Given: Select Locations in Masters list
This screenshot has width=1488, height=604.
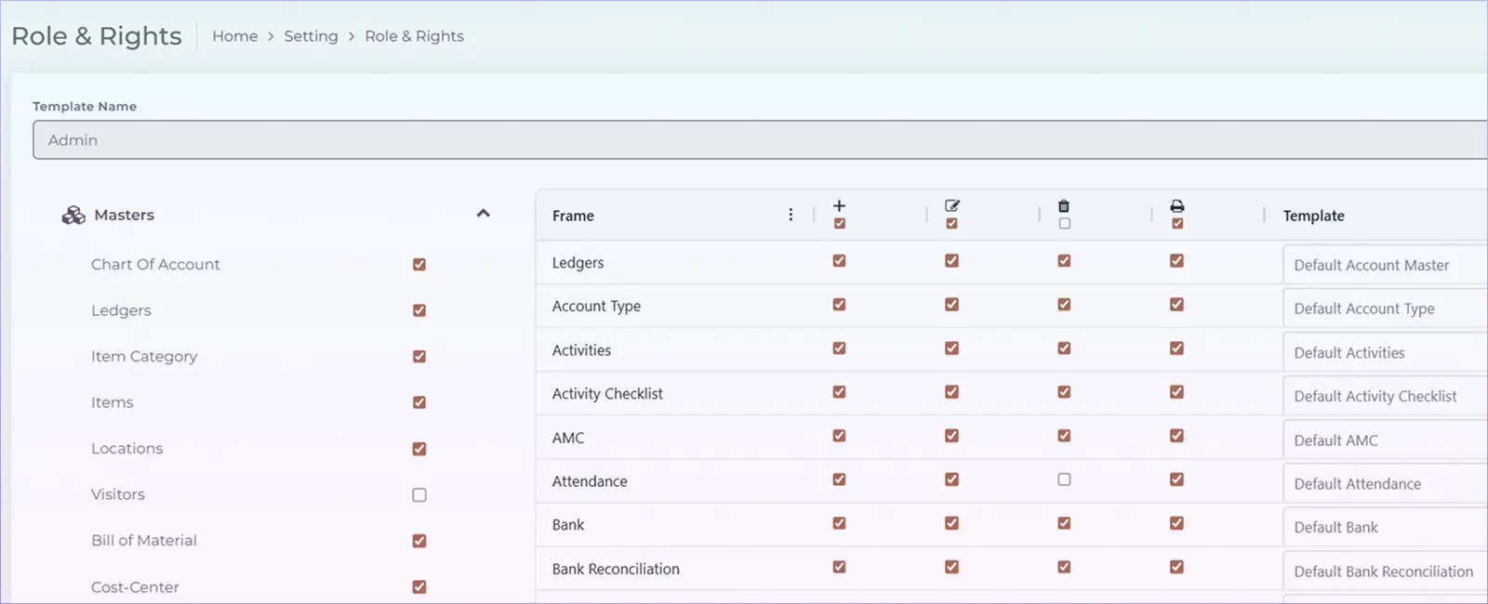Looking at the screenshot, I should 126,449.
